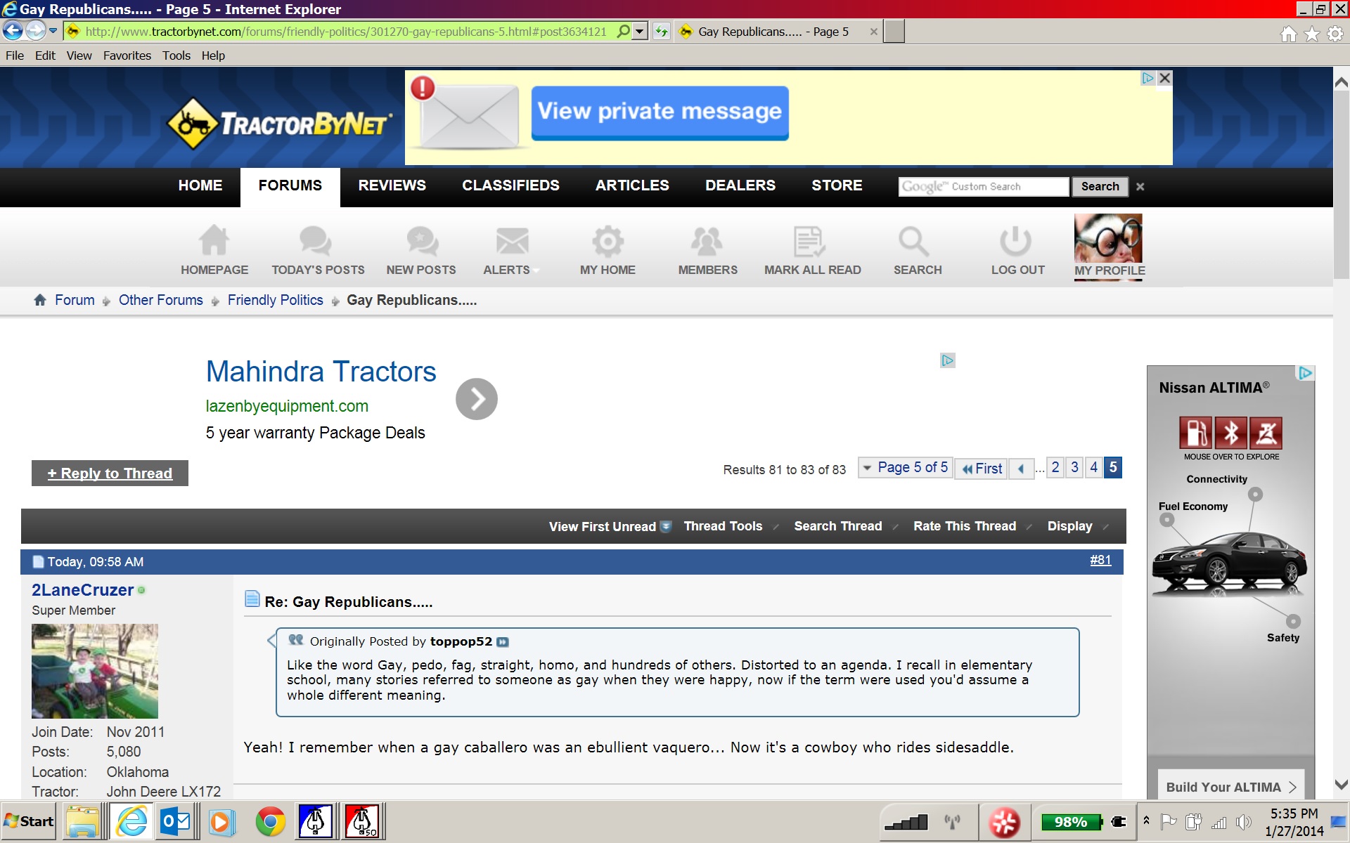Click the Log Out power icon

click(1015, 241)
